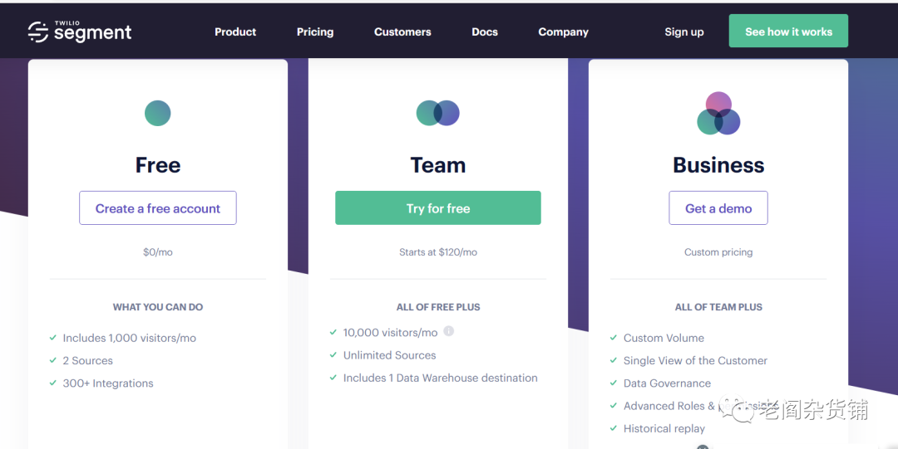
Task: Click the Custom Volume item
Action: (x=664, y=338)
